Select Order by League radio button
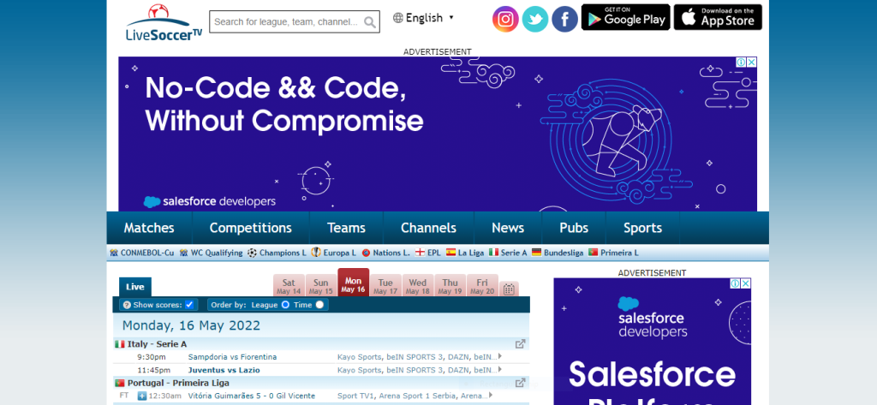Image resolution: width=877 pixels, height=405 pixels. 285,304
